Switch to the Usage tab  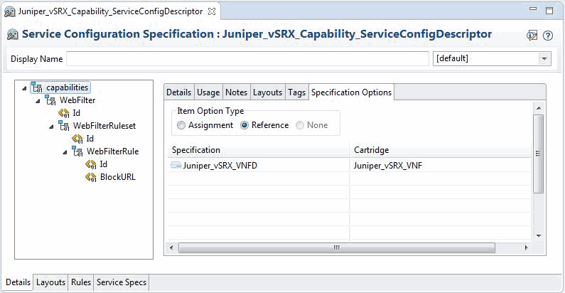click(208, 92)
